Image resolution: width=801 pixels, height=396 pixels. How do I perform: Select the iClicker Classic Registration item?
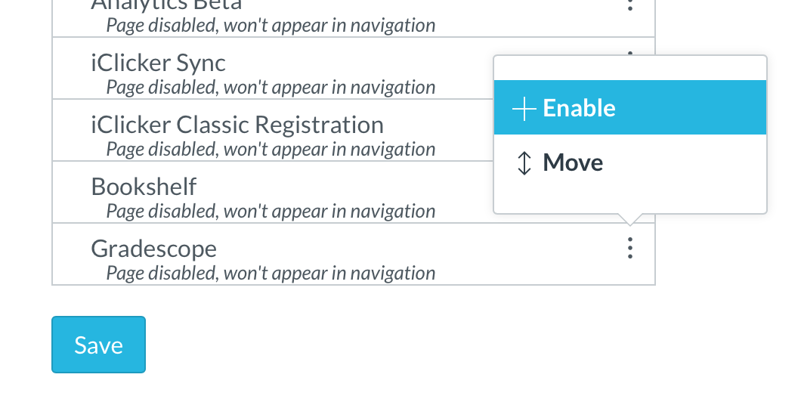(237, 124)
